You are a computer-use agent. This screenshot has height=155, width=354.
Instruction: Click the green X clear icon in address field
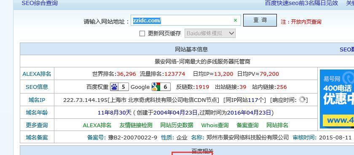[236, 21]
